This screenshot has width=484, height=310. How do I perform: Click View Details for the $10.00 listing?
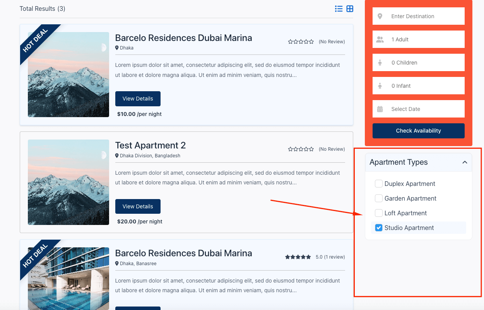[x=138, y=99]
